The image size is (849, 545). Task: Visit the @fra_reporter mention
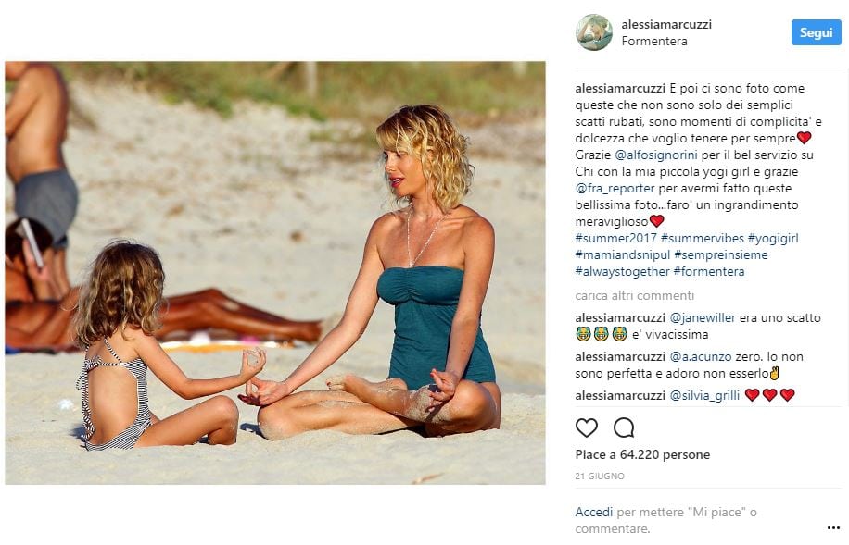[x=615, y=189]
